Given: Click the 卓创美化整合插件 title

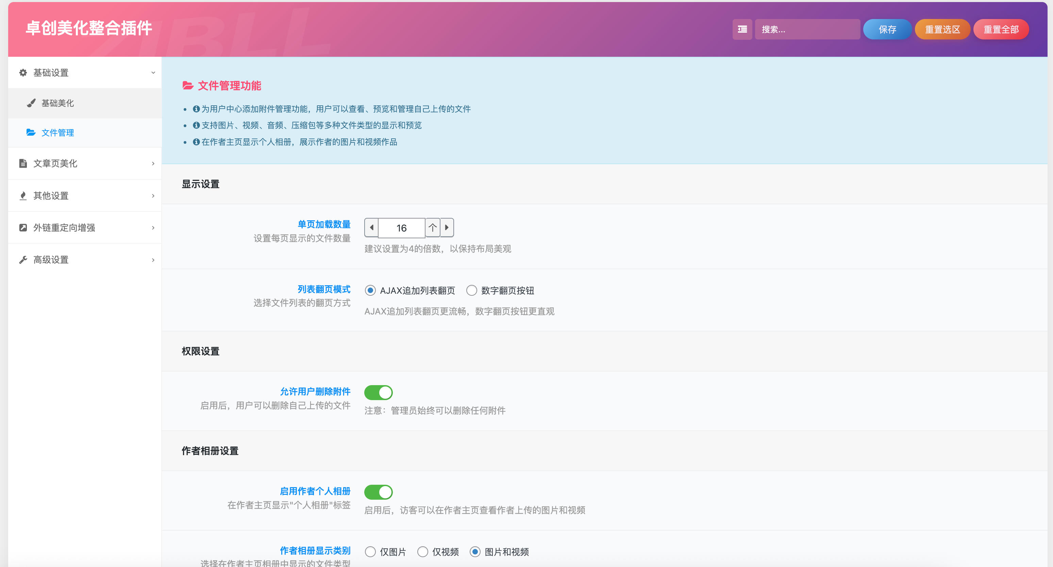Looking at the screenshot, I should (x=89, y=28).
